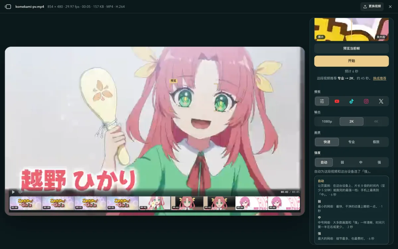398x249 pixels.
Task: Set output to 2K
Action: [352, 122]
